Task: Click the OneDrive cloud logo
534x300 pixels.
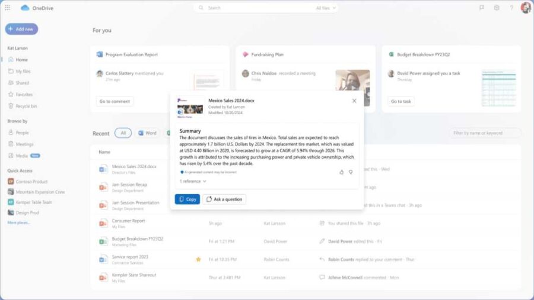Action: click(x=25, y=8)
